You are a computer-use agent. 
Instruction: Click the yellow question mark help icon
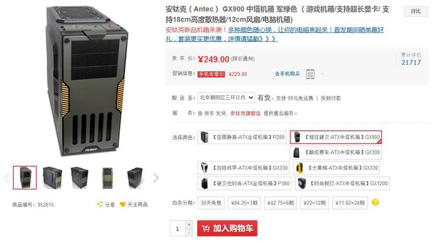point(375,203)
